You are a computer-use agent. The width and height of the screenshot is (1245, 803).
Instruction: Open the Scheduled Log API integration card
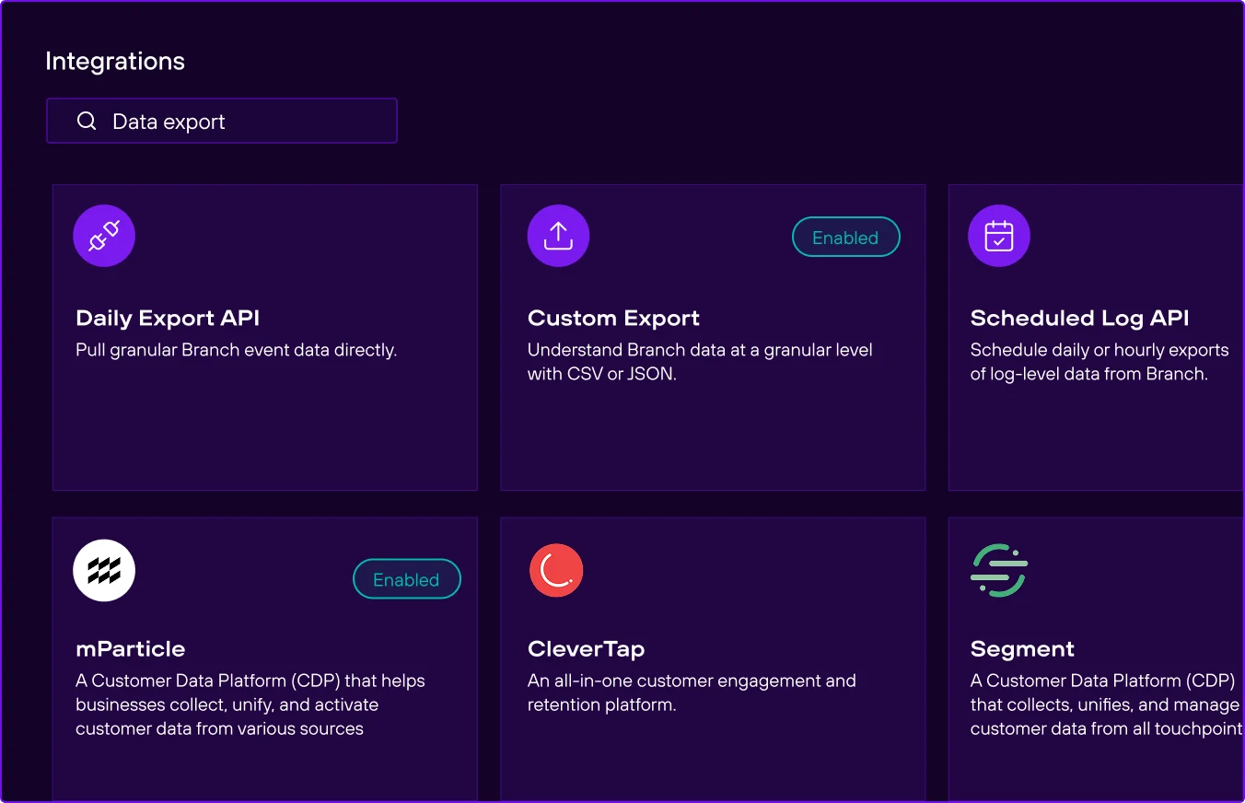(x=1096, y=336)
